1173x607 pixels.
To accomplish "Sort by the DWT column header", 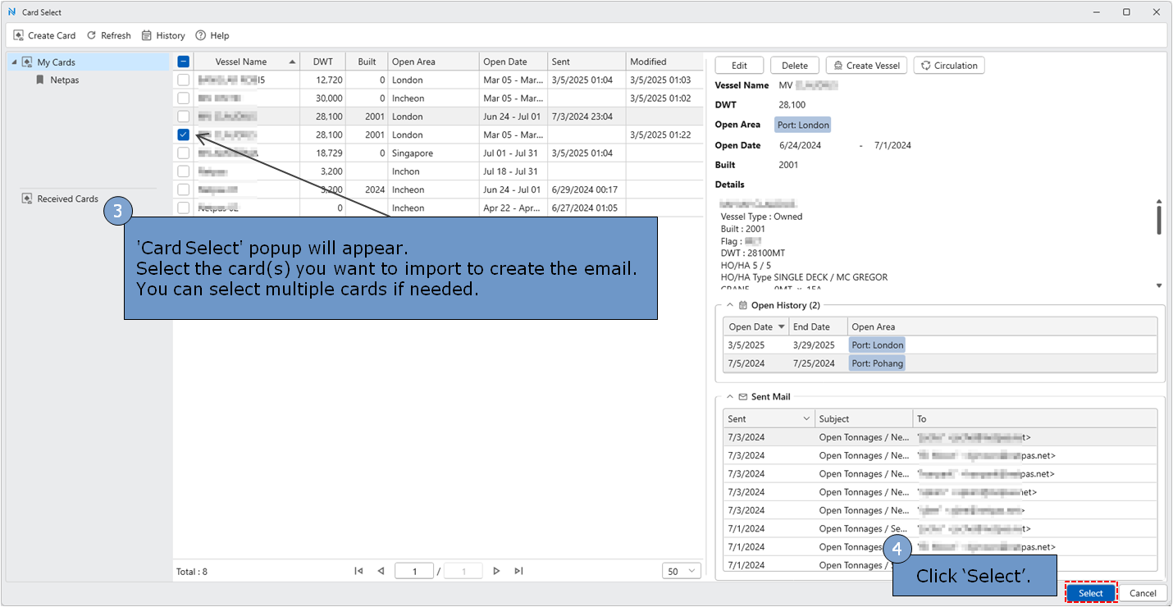I will (323, 62).
